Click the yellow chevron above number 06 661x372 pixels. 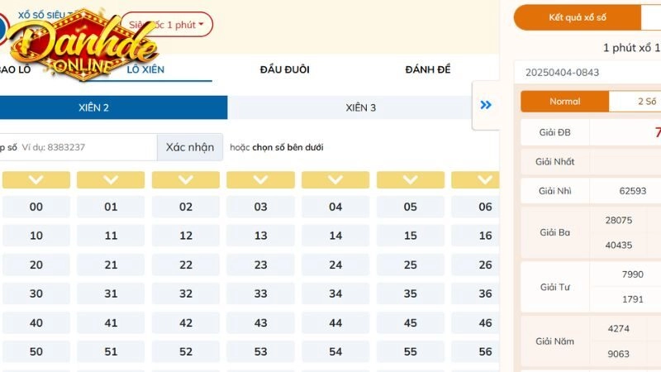click(476, 179)
